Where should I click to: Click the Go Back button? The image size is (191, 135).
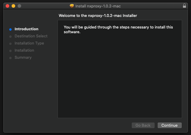click(x=143, y=125)
